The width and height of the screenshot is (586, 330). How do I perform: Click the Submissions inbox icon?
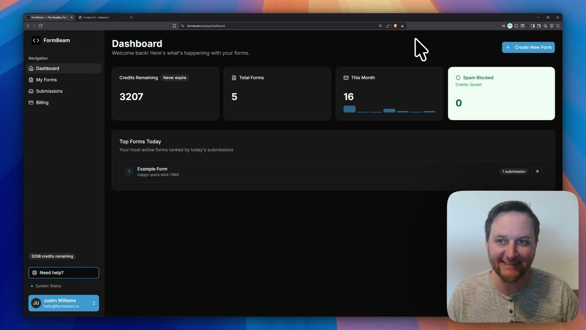pos(31,91)
